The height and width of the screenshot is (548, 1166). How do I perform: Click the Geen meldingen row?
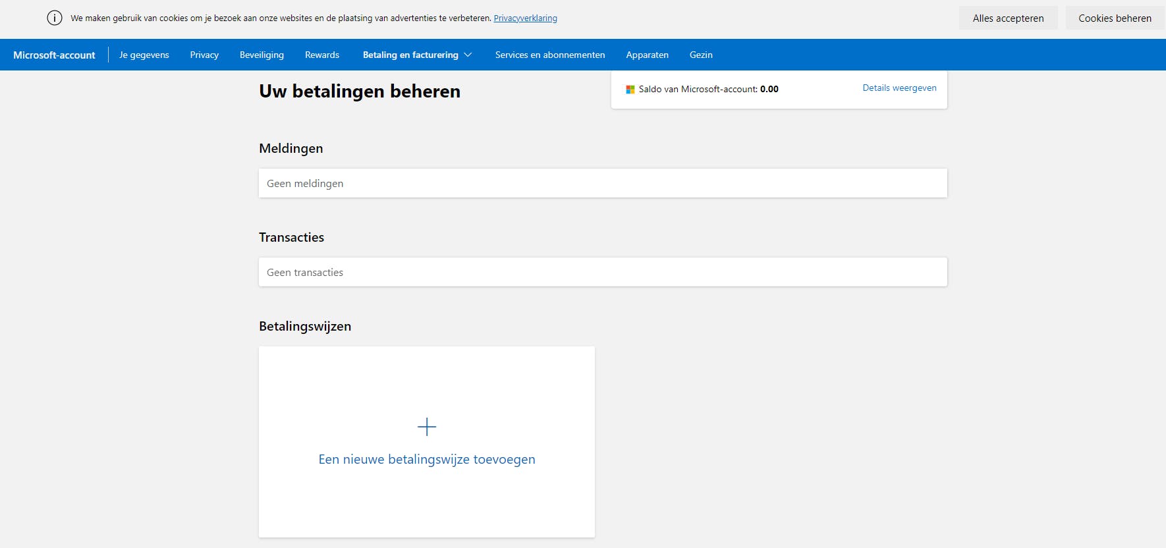coord(603,183)
